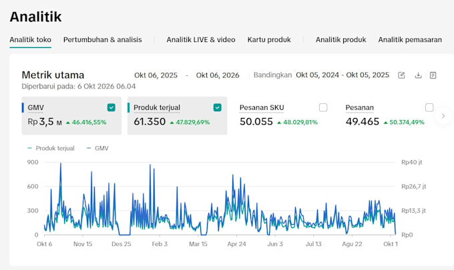This screenshot has height=270, width=454.
Task: Click the Bandingkan label
Action: [x=272, y=75]
